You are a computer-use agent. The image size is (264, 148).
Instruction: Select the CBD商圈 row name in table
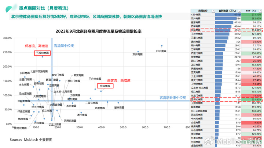pos(196,15)
